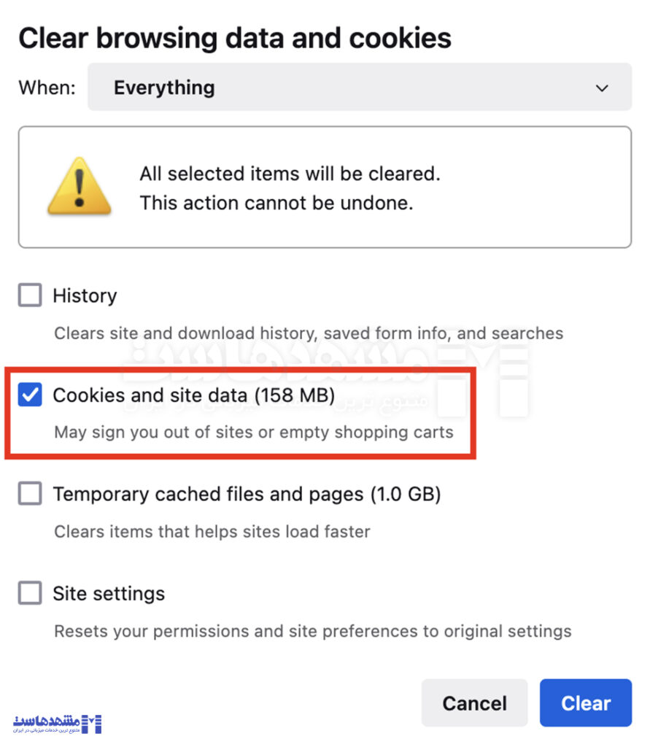Click the chevron arrow of the When dropdown
The height and width of the screenshot is (747, 650).
pyautogui.click(x=602, y=88)
